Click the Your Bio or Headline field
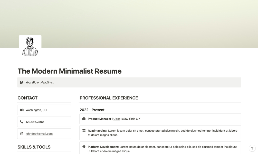This screenshot has height=154, width=258. tap(40, 82)
